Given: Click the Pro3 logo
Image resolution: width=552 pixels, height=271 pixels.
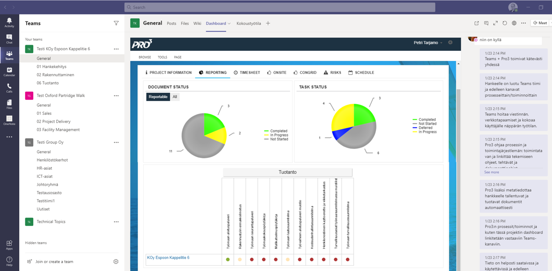Looking at the screenshot, I should click(x=142, y=44).
